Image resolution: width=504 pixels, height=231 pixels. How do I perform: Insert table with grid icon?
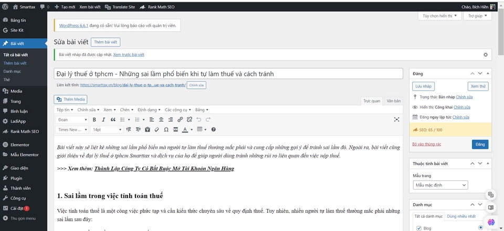click(199, 129)
